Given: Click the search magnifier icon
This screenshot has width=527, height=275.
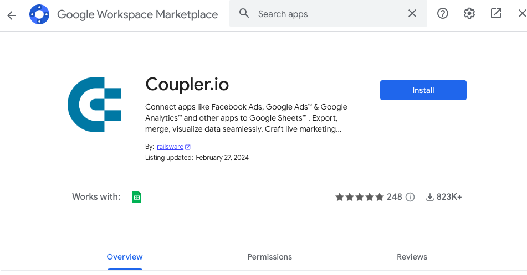Looking at the screenshot, I should coord(244,13).
